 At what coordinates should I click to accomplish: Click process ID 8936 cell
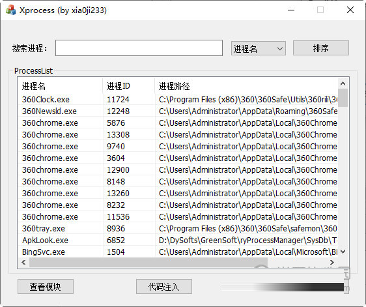coord(116,229)
